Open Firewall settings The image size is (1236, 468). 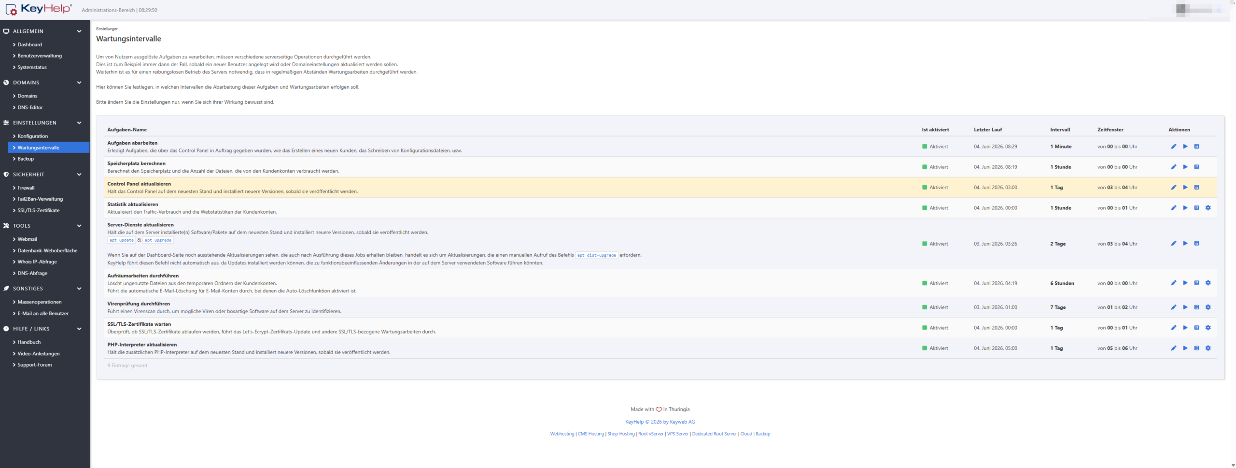pos(26,188)
